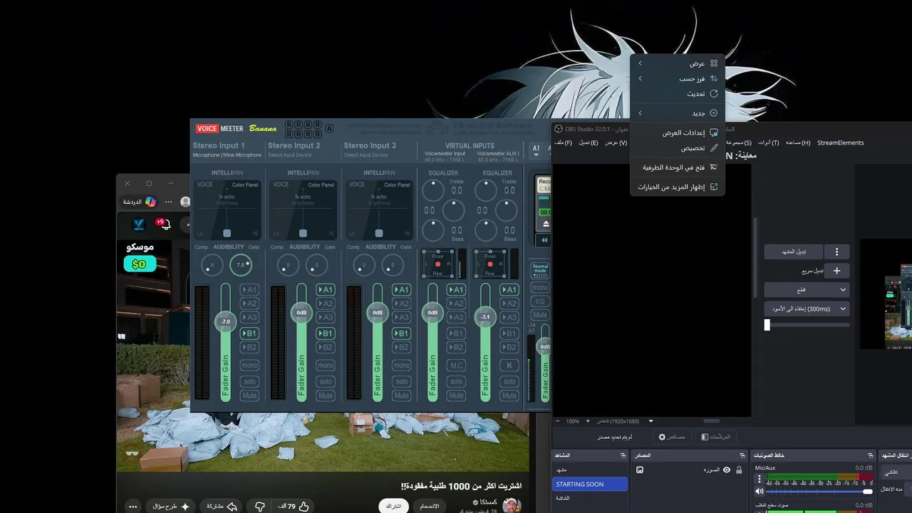The image size is (912, 513).
Task: Click the refresh icon in the context menu
Action: click(x=714, y=93)
